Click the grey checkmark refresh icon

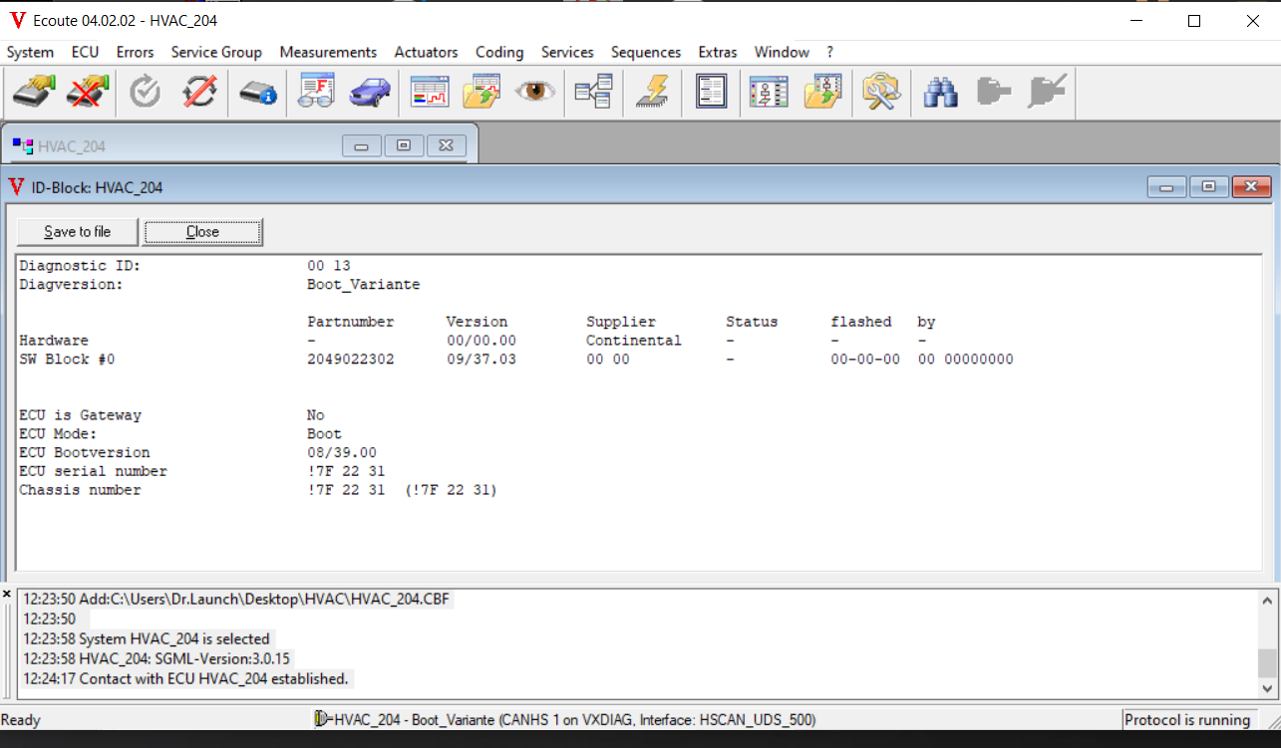click(x=146, y=93)
